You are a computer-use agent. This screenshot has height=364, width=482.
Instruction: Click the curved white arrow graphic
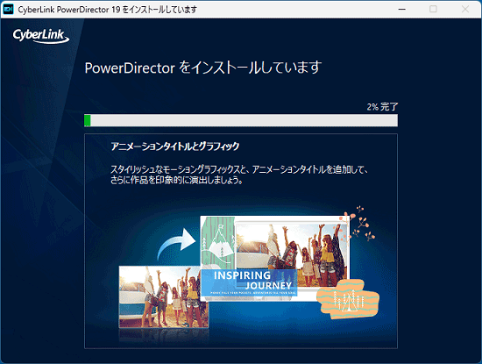pyautogui.click(x=176, y=245)
